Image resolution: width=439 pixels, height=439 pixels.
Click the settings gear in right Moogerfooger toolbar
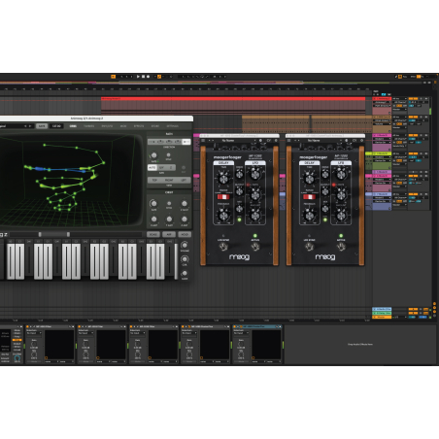point(362,141)
